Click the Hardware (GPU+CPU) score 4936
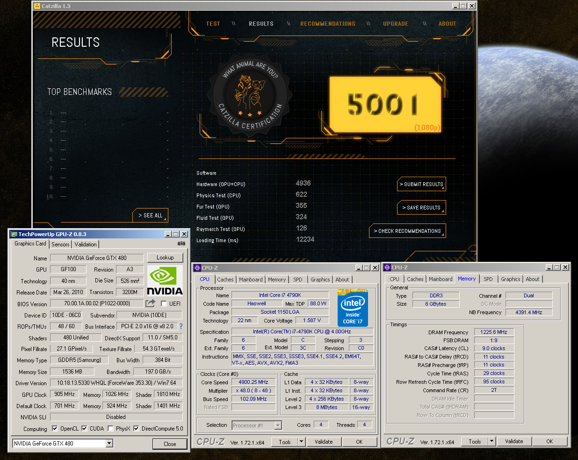 pos(303,183)
